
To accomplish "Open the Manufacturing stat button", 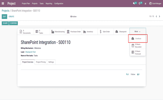I will (x=58, y=32).
